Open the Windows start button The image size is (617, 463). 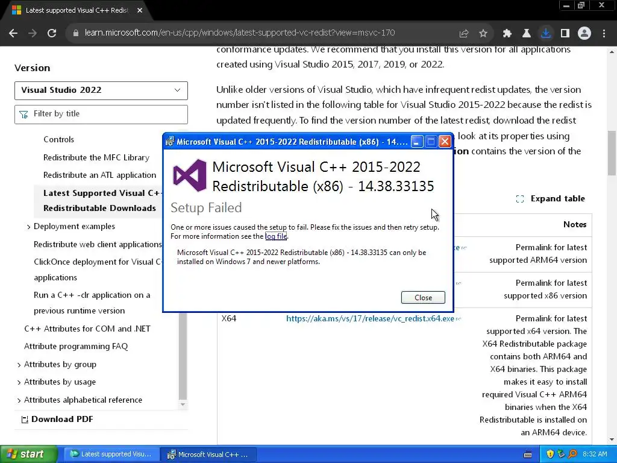pos(28,455)
